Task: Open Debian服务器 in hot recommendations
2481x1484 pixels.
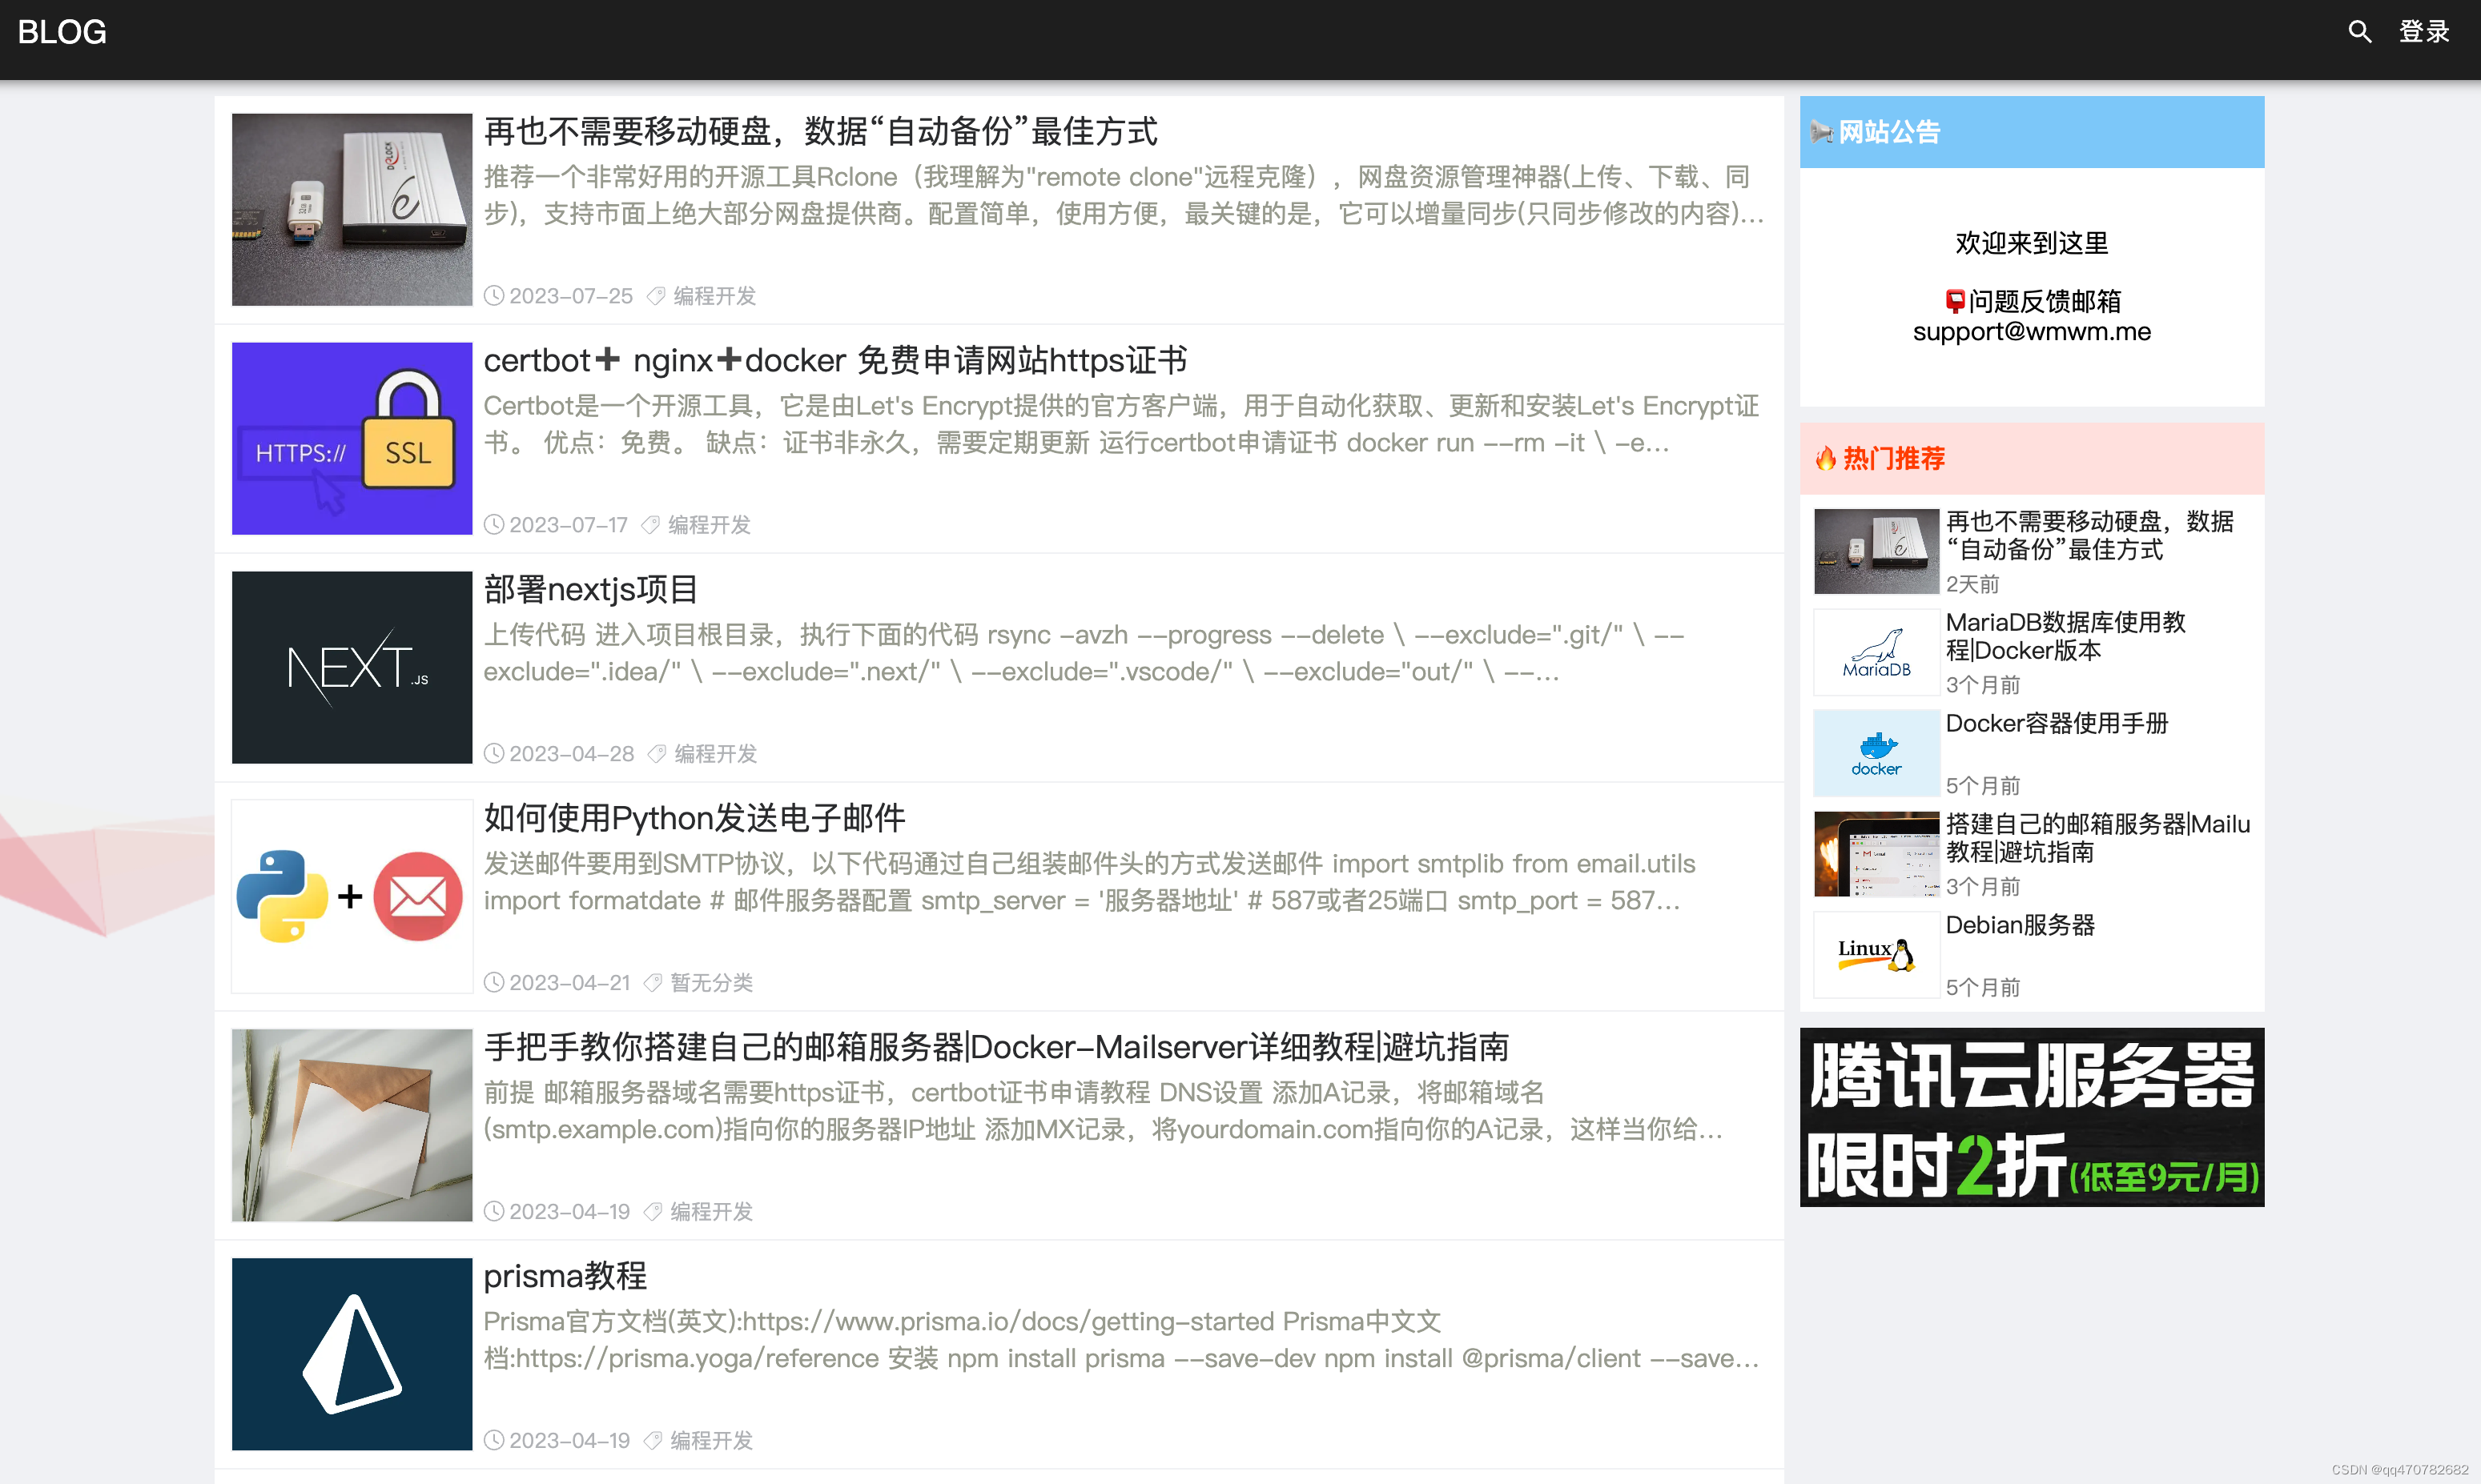Action: point(2021,925)
